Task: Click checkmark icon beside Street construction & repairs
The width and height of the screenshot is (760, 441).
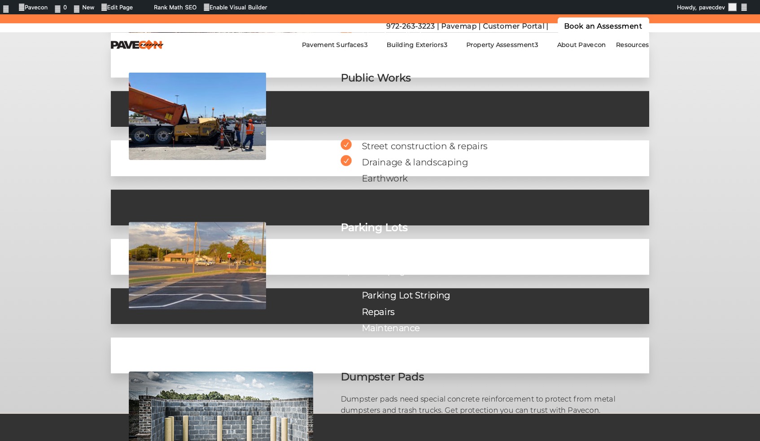Action: pyautogui.click(x=346, y=145)
